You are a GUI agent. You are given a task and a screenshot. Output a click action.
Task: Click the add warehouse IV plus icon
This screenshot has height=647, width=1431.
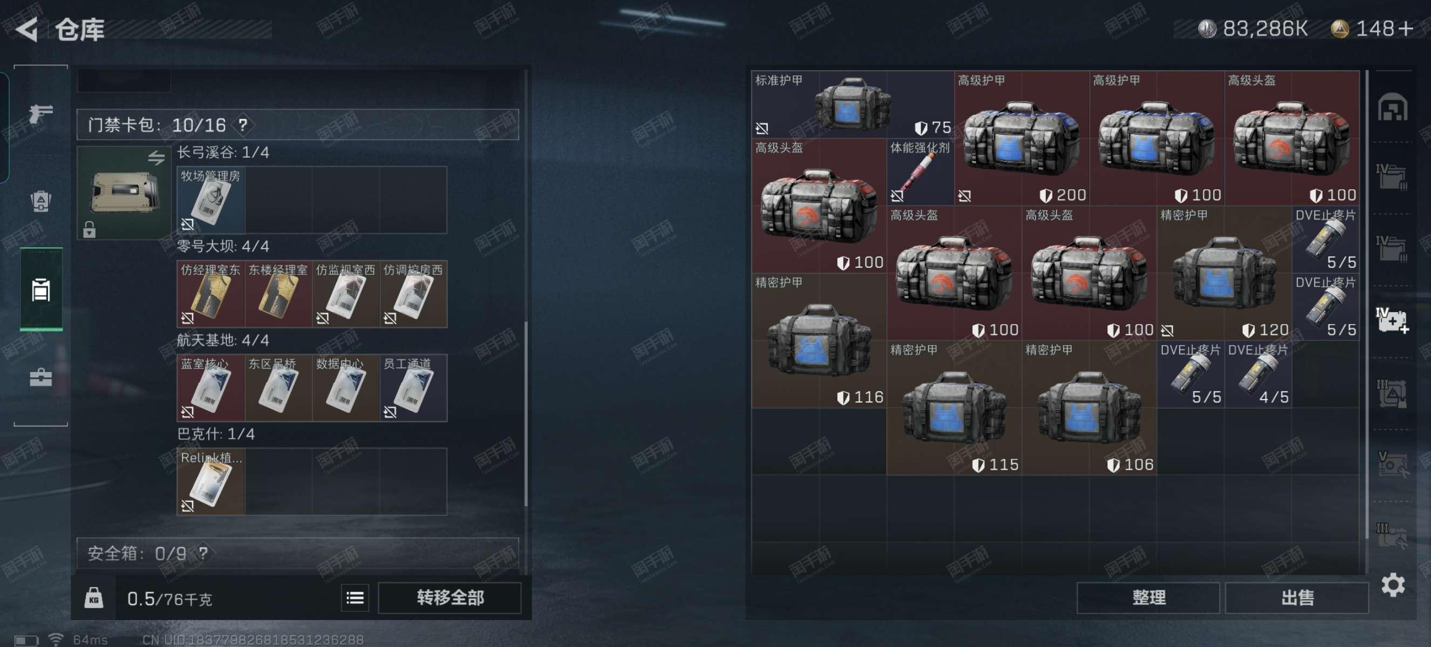click(x=1392, y=319)
